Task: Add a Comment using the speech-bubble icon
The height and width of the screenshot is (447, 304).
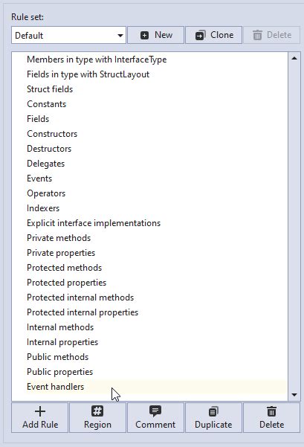Action: coord(155,411)
